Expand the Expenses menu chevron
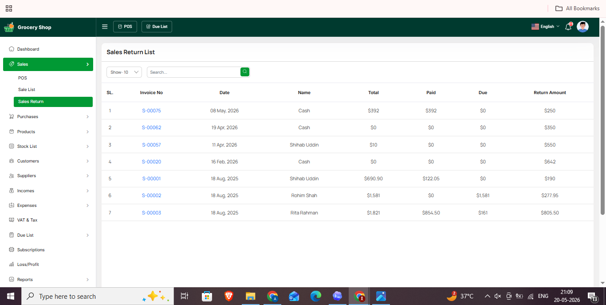The height and width of the screenshot is (305, 606). pos(87,206)
